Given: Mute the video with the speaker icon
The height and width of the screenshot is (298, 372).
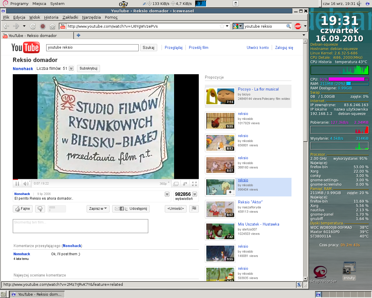Looking at the screenshot, I should pyautogui.click(x=26, y=184).
